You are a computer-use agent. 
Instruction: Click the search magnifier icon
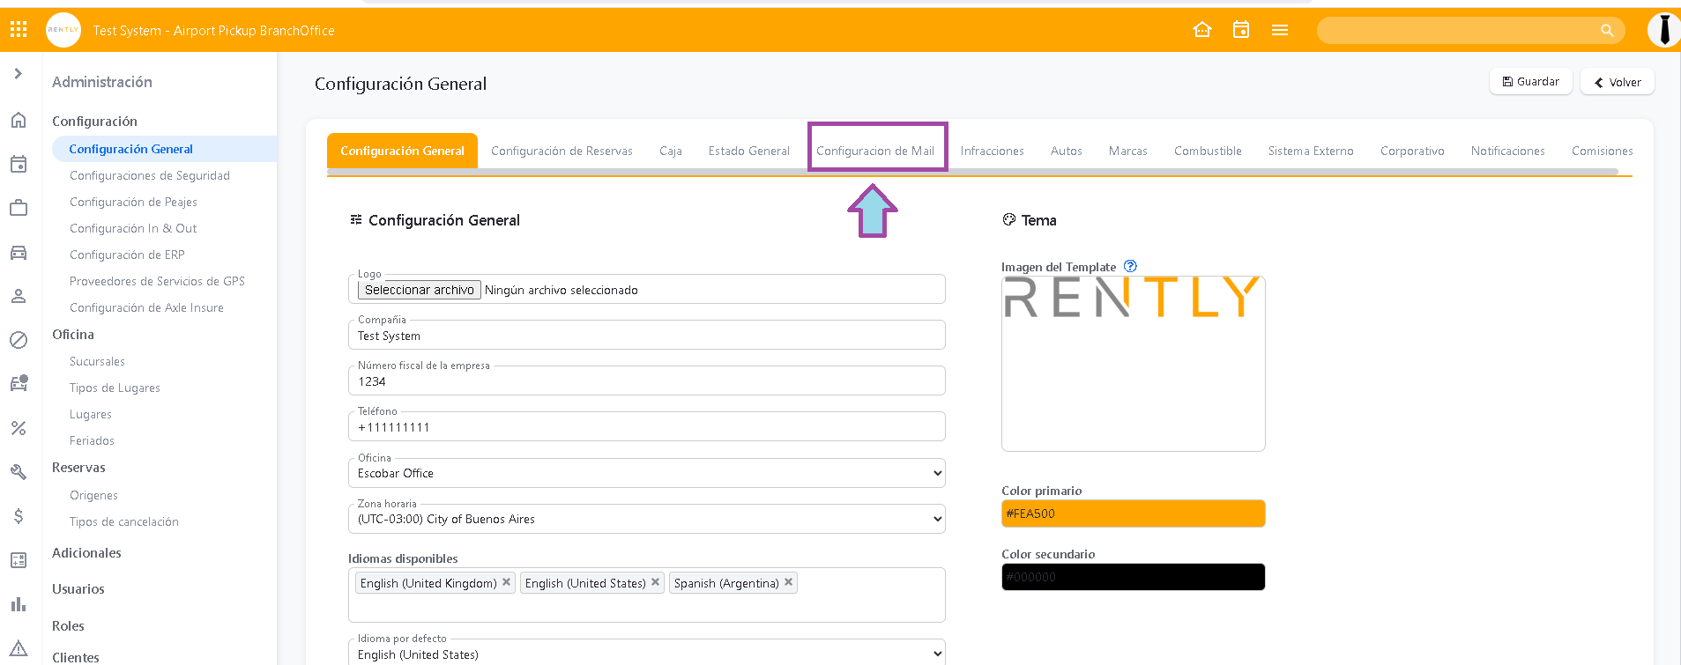tap(1607, 31)
